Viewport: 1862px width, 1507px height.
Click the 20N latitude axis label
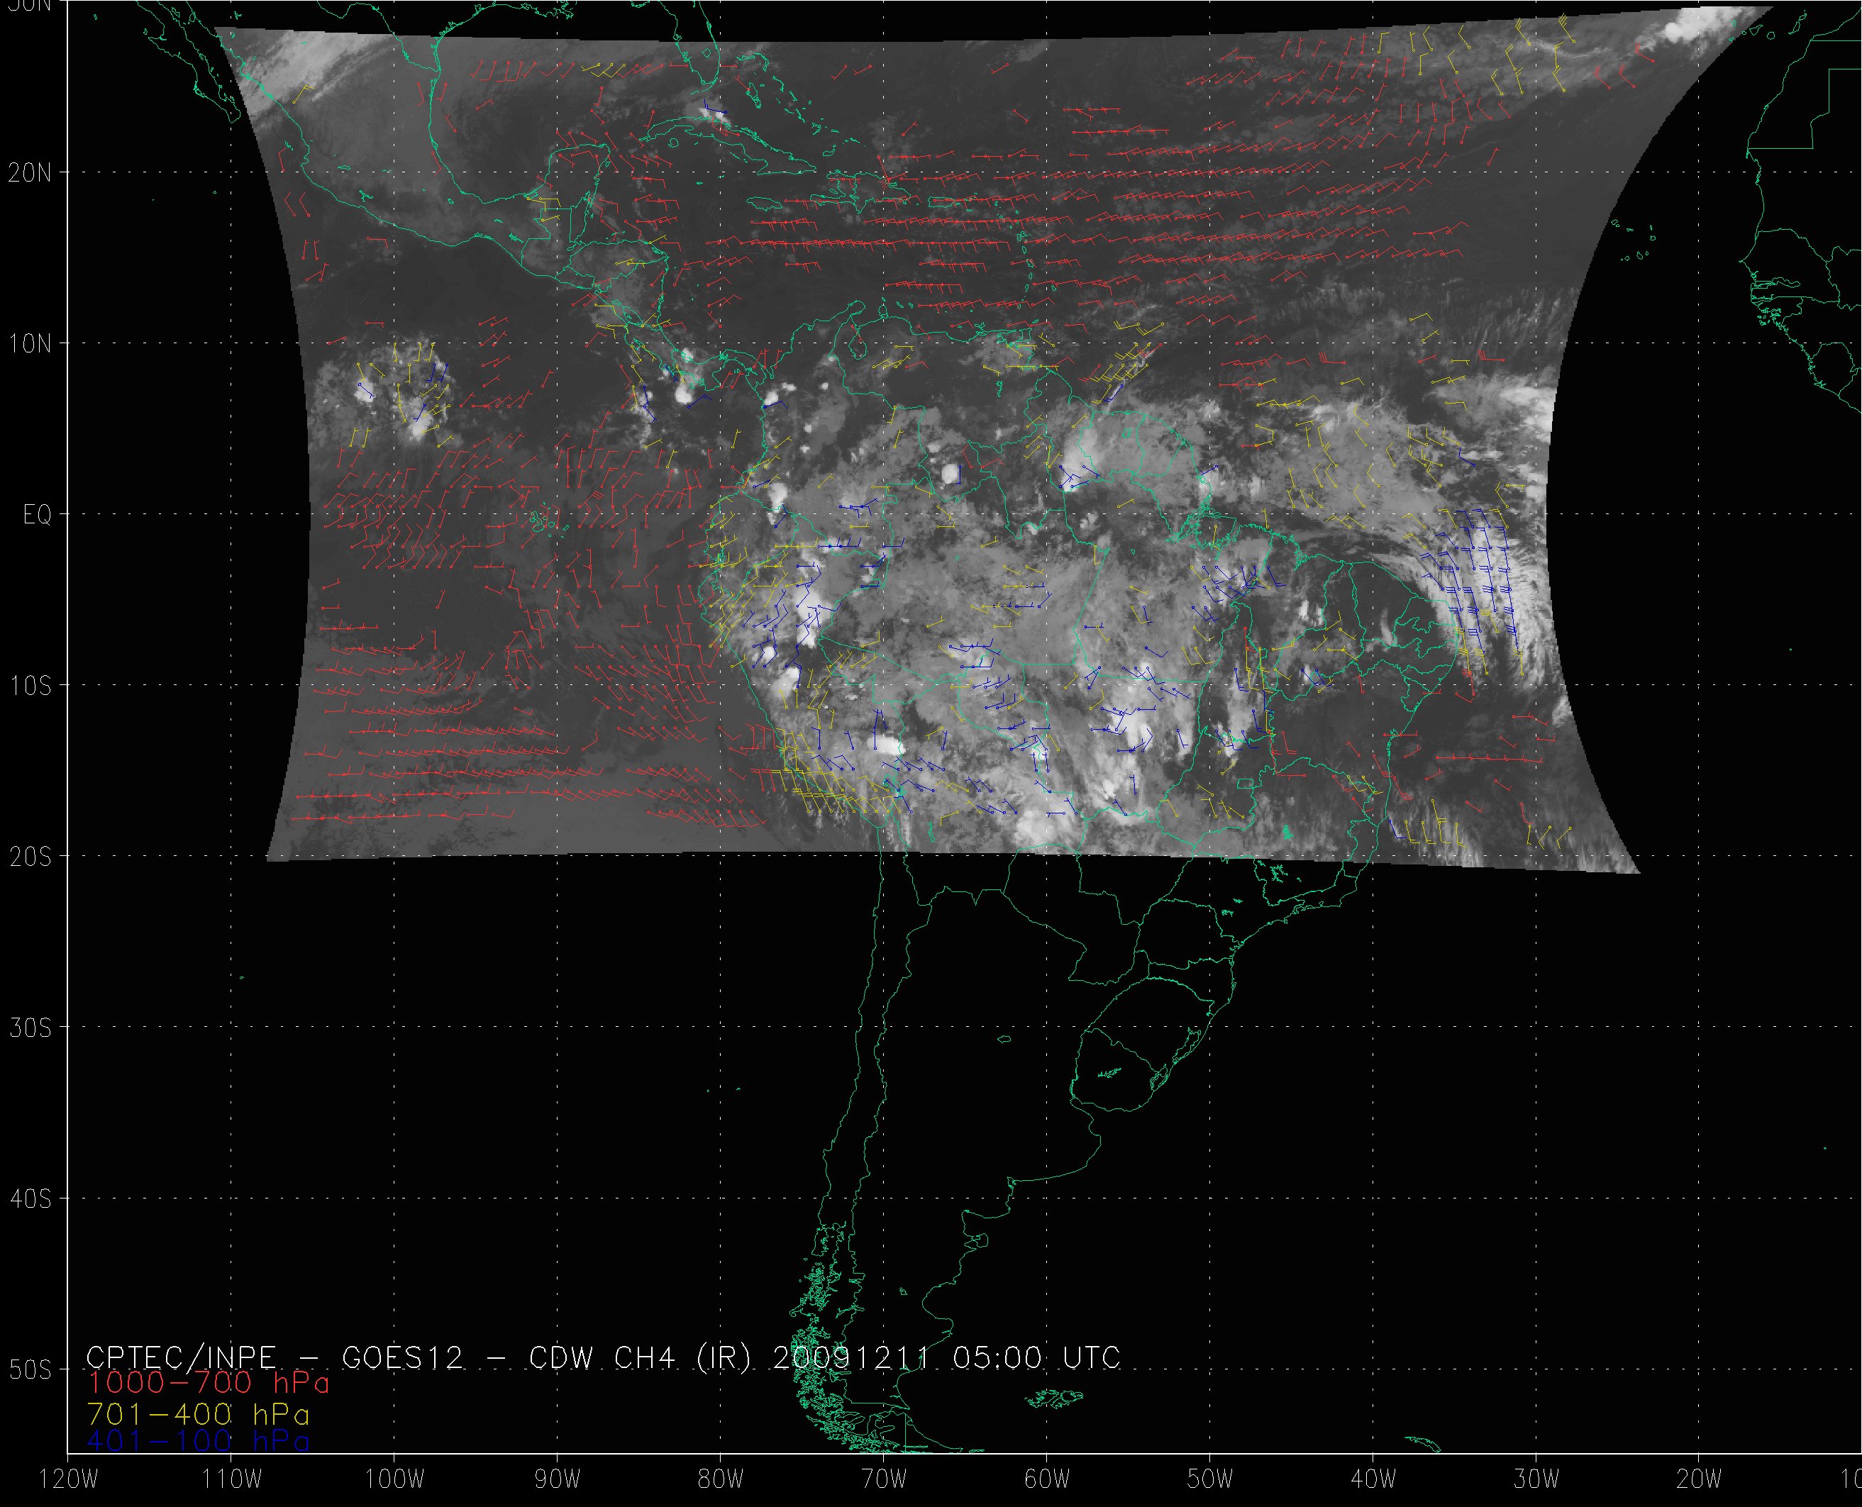tap(30, 173)
